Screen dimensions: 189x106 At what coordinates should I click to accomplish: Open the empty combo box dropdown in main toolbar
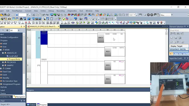27,15
